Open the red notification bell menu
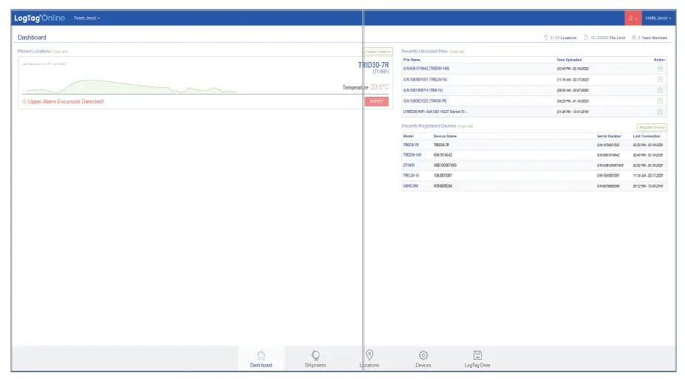 633,18
